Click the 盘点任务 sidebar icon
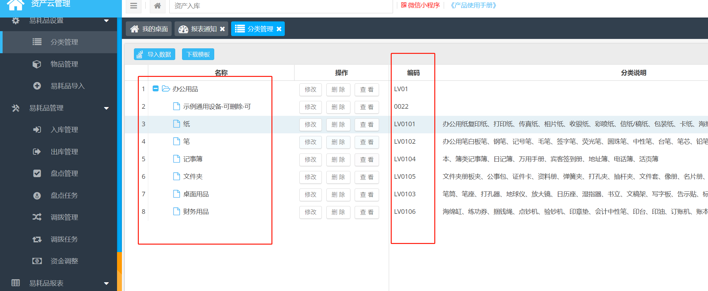Viewport: 708px width, 291px height. point(37,196)
